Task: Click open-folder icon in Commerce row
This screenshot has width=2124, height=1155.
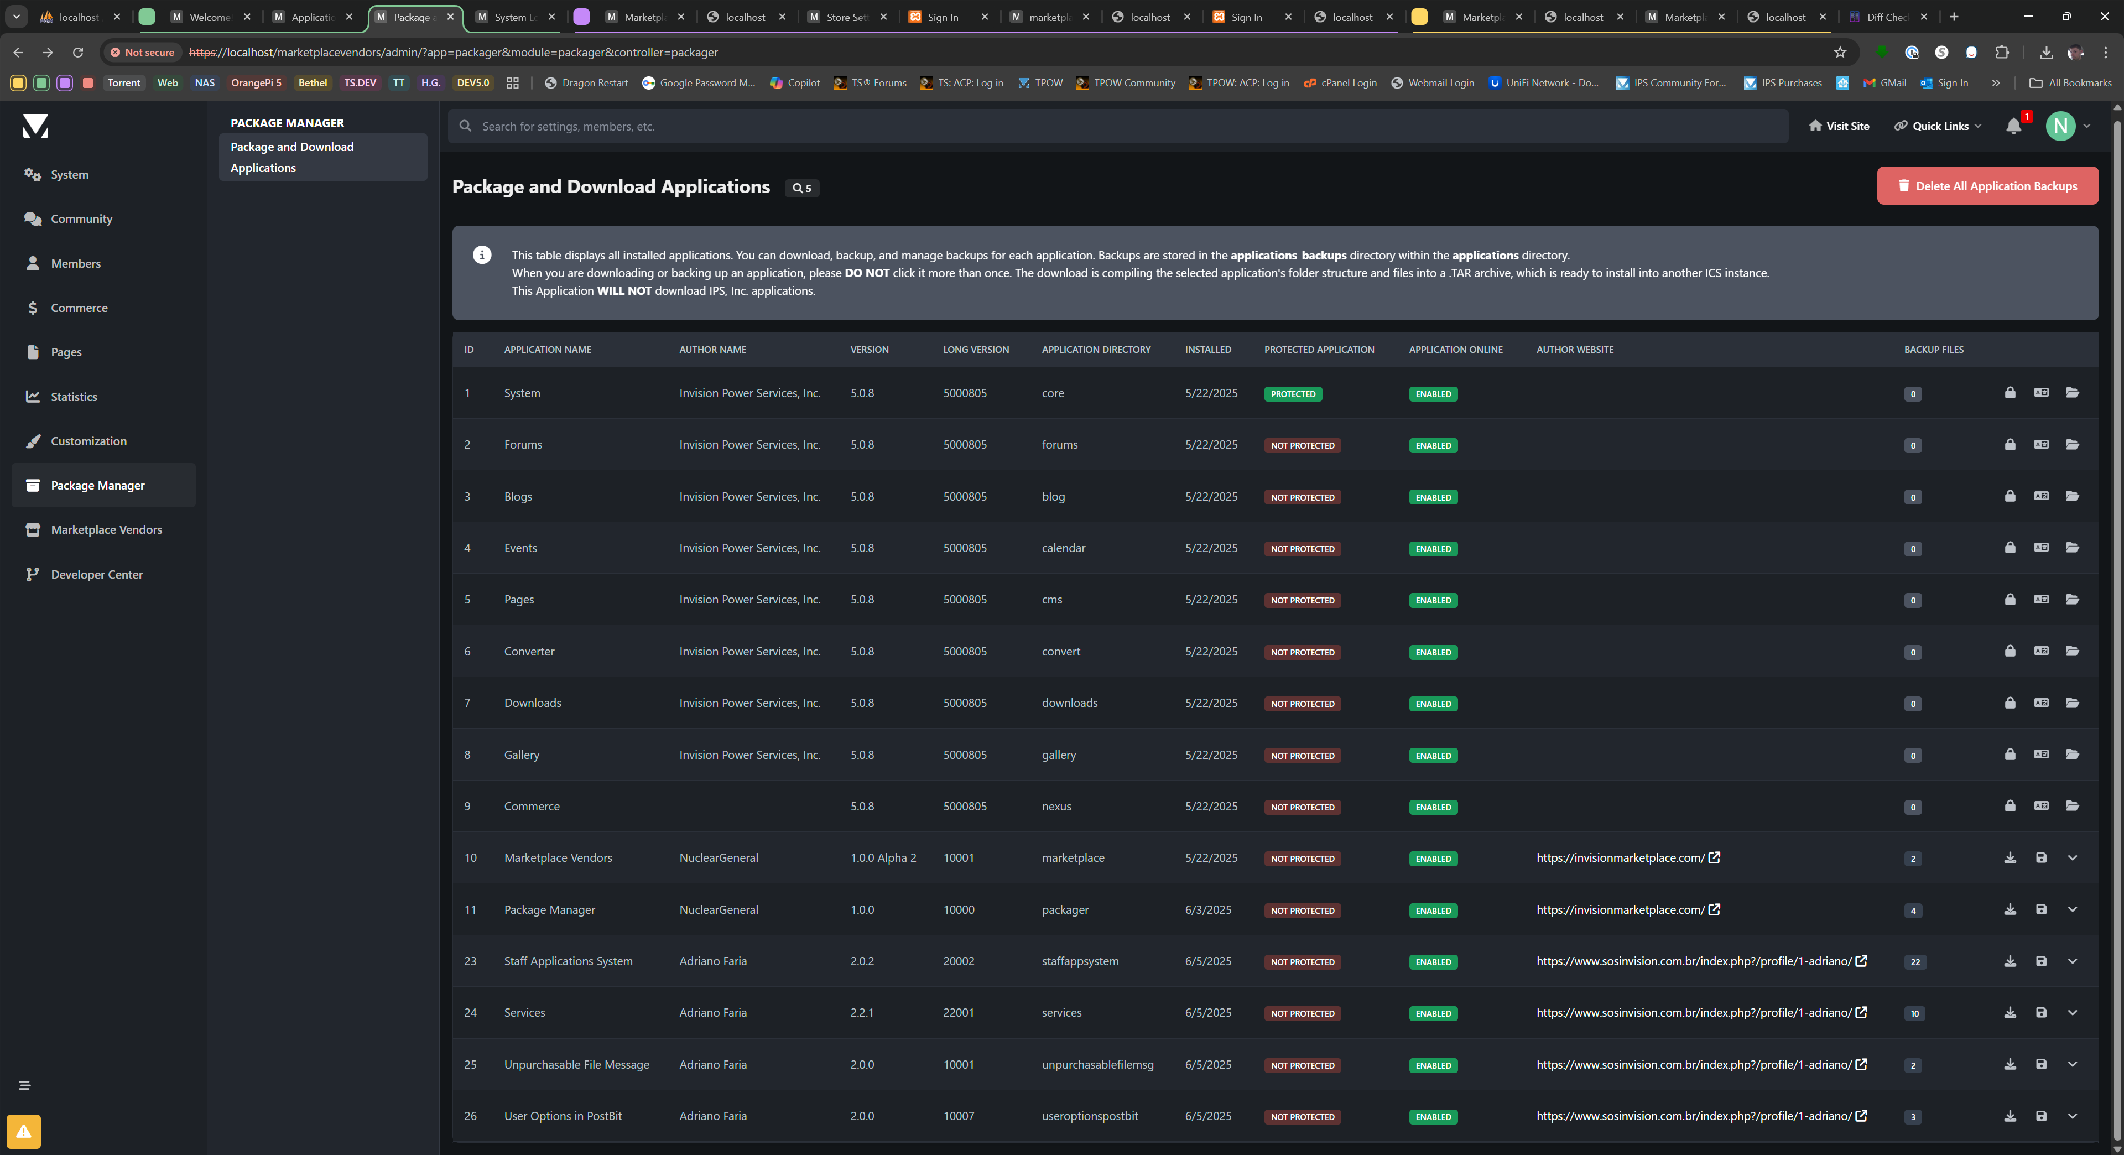Action: click(x=2072, y=805)
